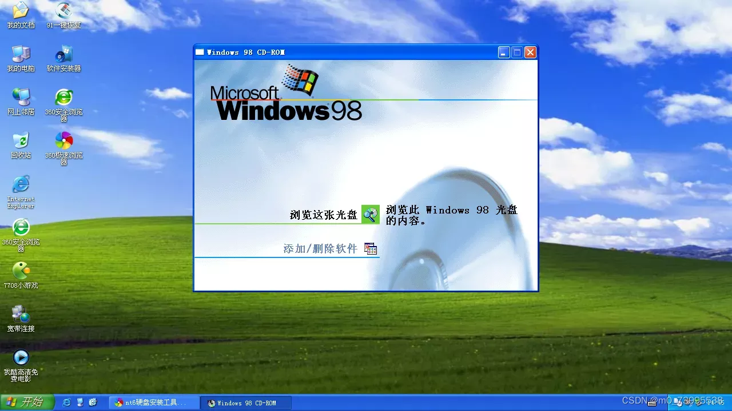Launch 360安全浏览器 icon beside 网上邻居

64,104
